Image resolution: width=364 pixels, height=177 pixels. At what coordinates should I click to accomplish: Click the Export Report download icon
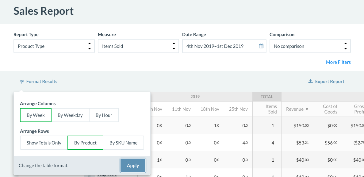coord(310,82)
